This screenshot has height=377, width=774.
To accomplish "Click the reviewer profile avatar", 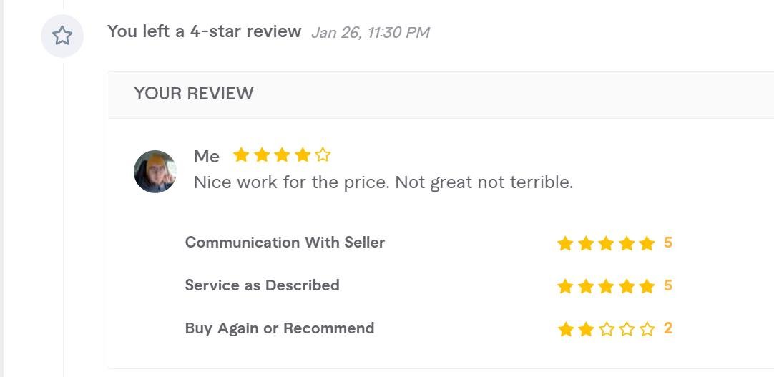I will pyautogui.click(x=155, y=172).
